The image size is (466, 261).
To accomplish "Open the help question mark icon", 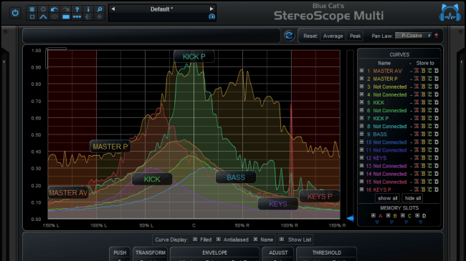I will pos(77,9).
